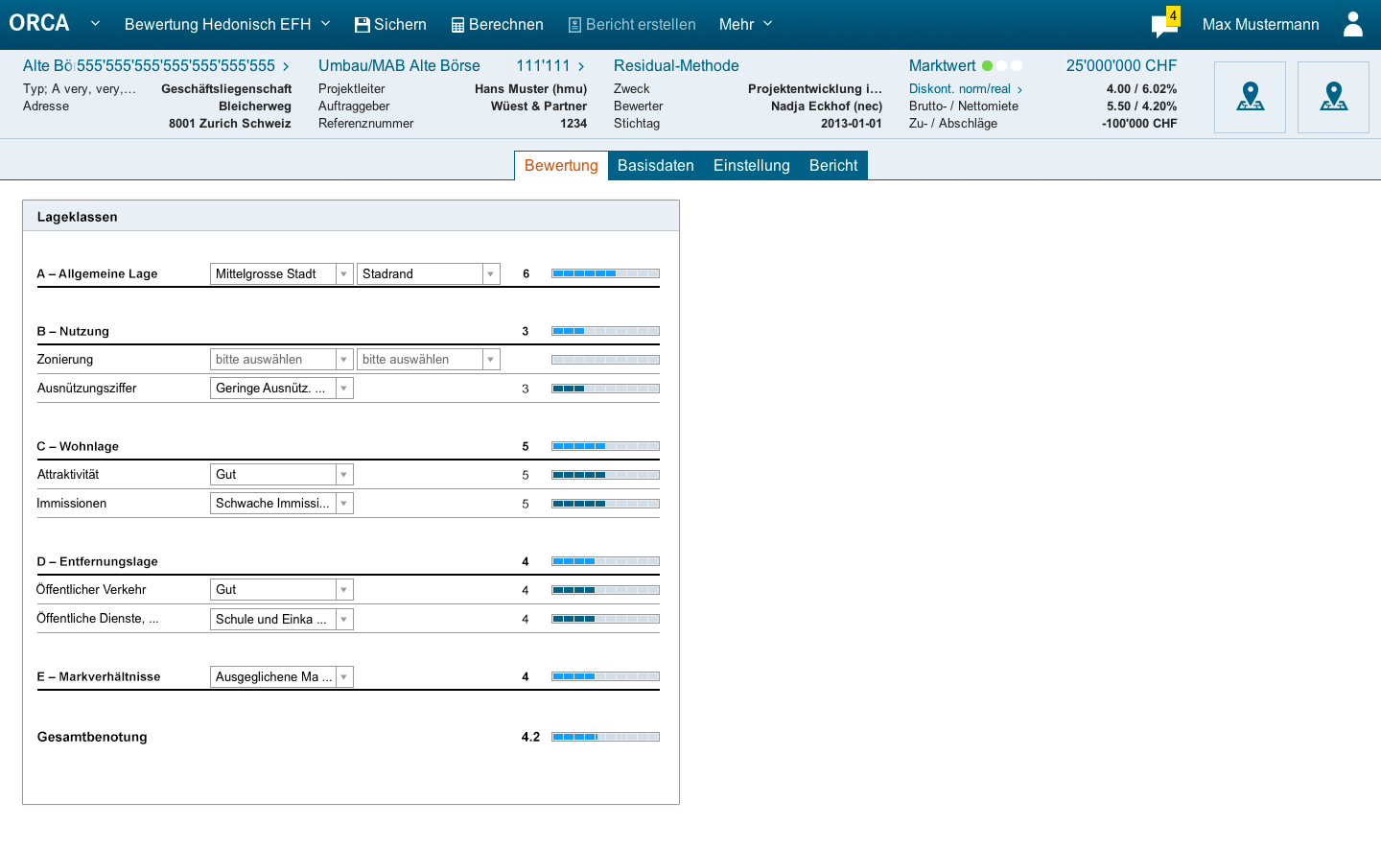Click the Referenznummer value 1234
Viewport: 1381px width, 850px height.
coord(573,124)
